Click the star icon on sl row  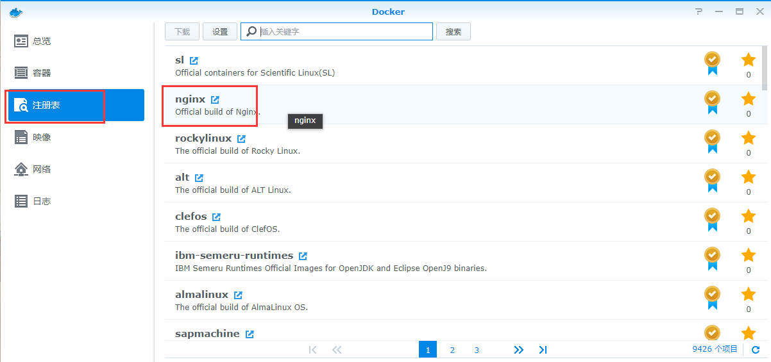(x=749, y=60)
